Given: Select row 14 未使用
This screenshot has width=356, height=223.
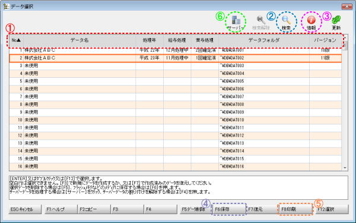Looking at the screenshot, I should tap(175, 151).
